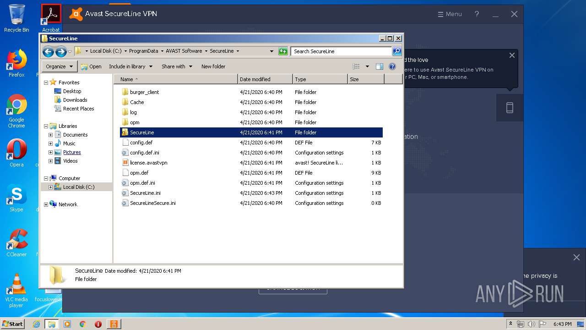Screen dimensions: 586x330
Task: Open the view options dropdown arrow
Action: [x=367, y=66]
